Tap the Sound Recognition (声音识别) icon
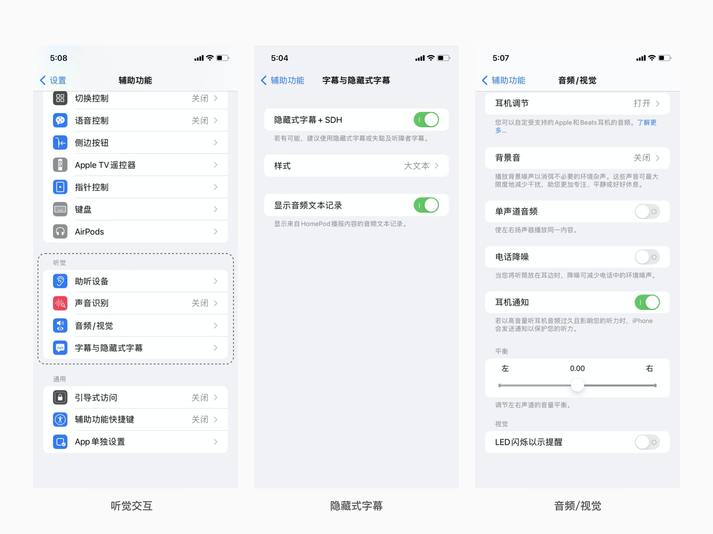This screenshot has width=713, height=534. pyautogui.click(x=60, y=303)
